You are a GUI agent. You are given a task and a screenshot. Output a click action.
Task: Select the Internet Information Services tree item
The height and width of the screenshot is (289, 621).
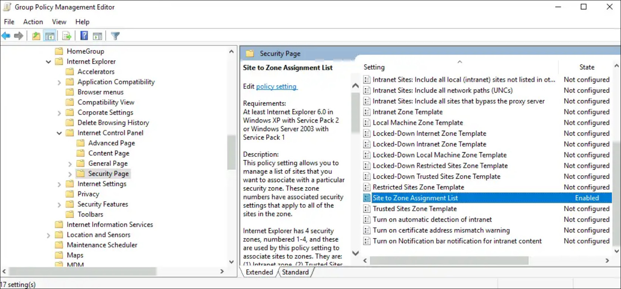pyautogui.click(x=110, y=224)
